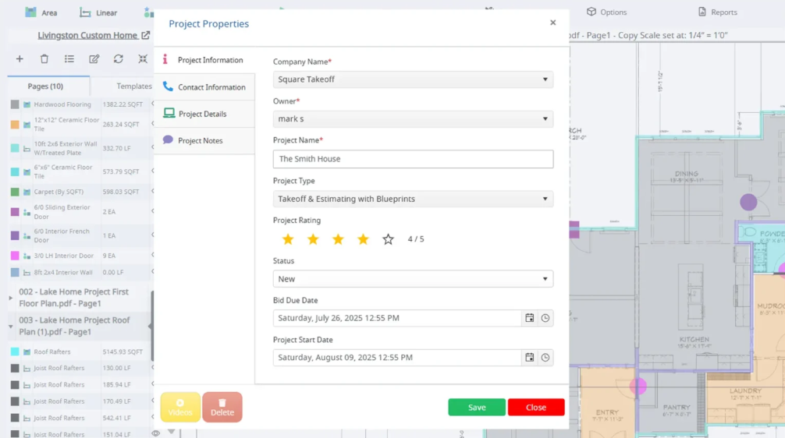Viewport: 785px width, 438px height.
Task: Click the edit pencil icon in sidebar toolbar
Action: point(94,59)
